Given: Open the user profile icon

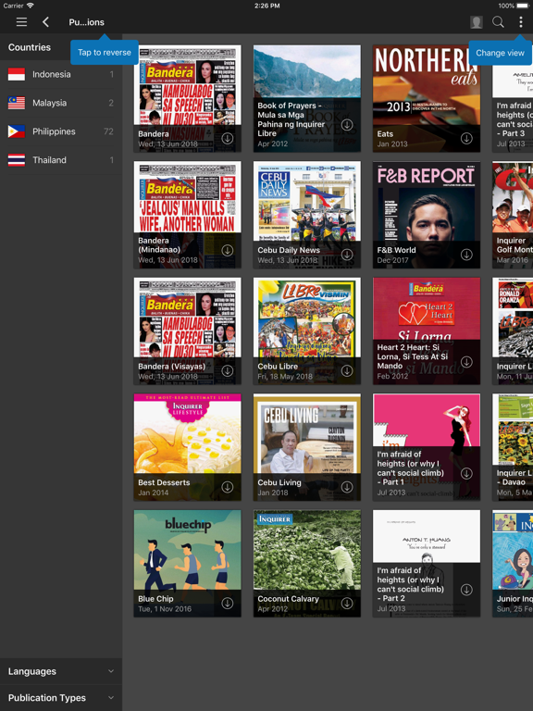Looking at the screenshot, I should [476, 22].
